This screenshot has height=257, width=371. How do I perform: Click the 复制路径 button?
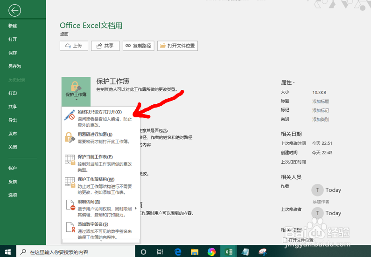click(139, 46)
